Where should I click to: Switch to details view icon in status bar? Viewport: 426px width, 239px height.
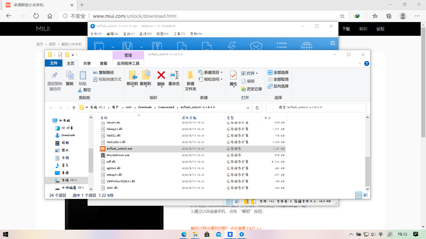tap(359, 195)
